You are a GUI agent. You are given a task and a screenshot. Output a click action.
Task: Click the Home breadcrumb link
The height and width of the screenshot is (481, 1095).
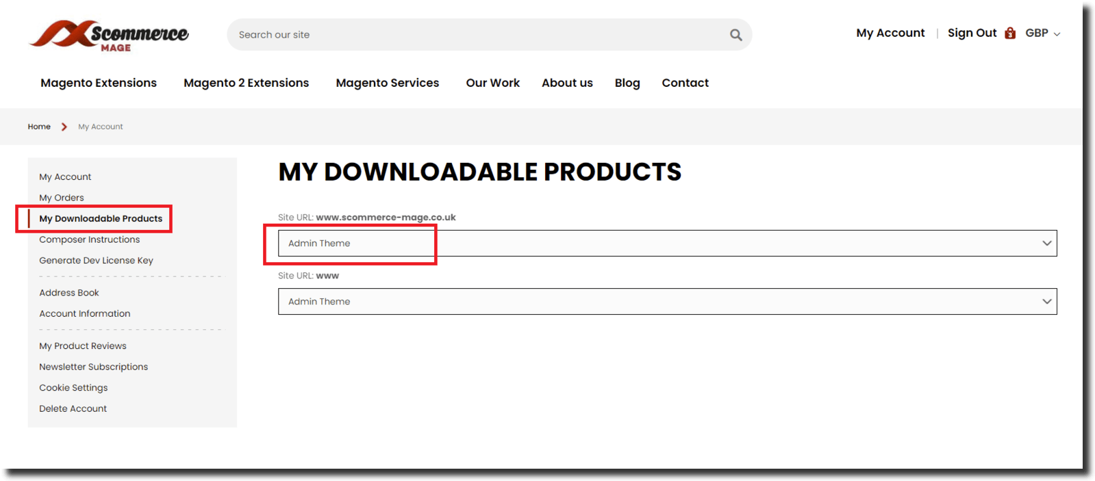pos(39,127)
